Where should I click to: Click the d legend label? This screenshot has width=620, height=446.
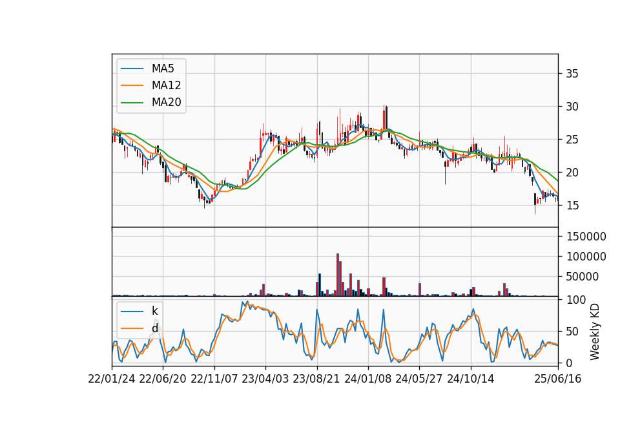click(155, 328)
